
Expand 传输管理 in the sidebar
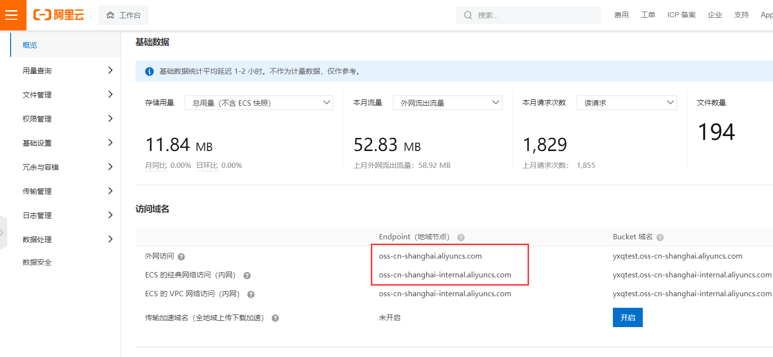click(x=110, y=191)
